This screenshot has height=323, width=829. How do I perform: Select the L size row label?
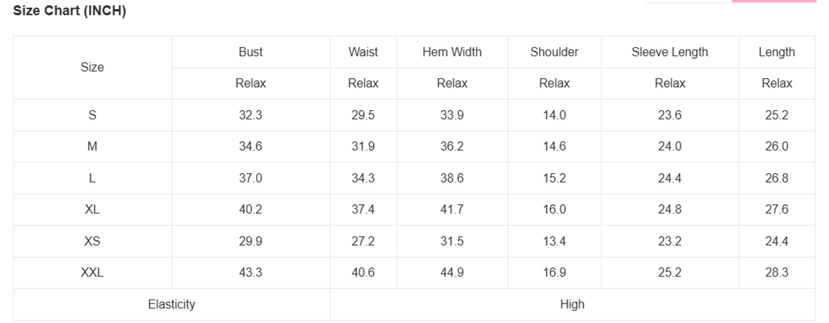click(92, 178)
